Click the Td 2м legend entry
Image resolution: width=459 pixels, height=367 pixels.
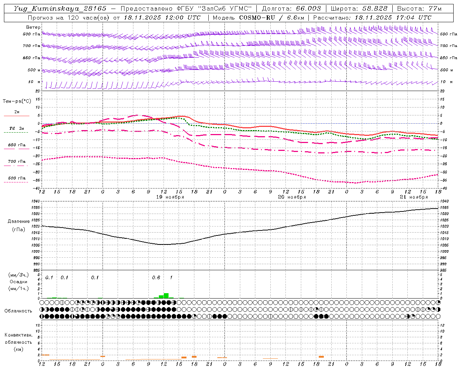[x=16, y=128]
